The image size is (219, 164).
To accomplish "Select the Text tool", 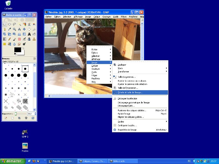I will pyautogui.click(x=29, y=34).
